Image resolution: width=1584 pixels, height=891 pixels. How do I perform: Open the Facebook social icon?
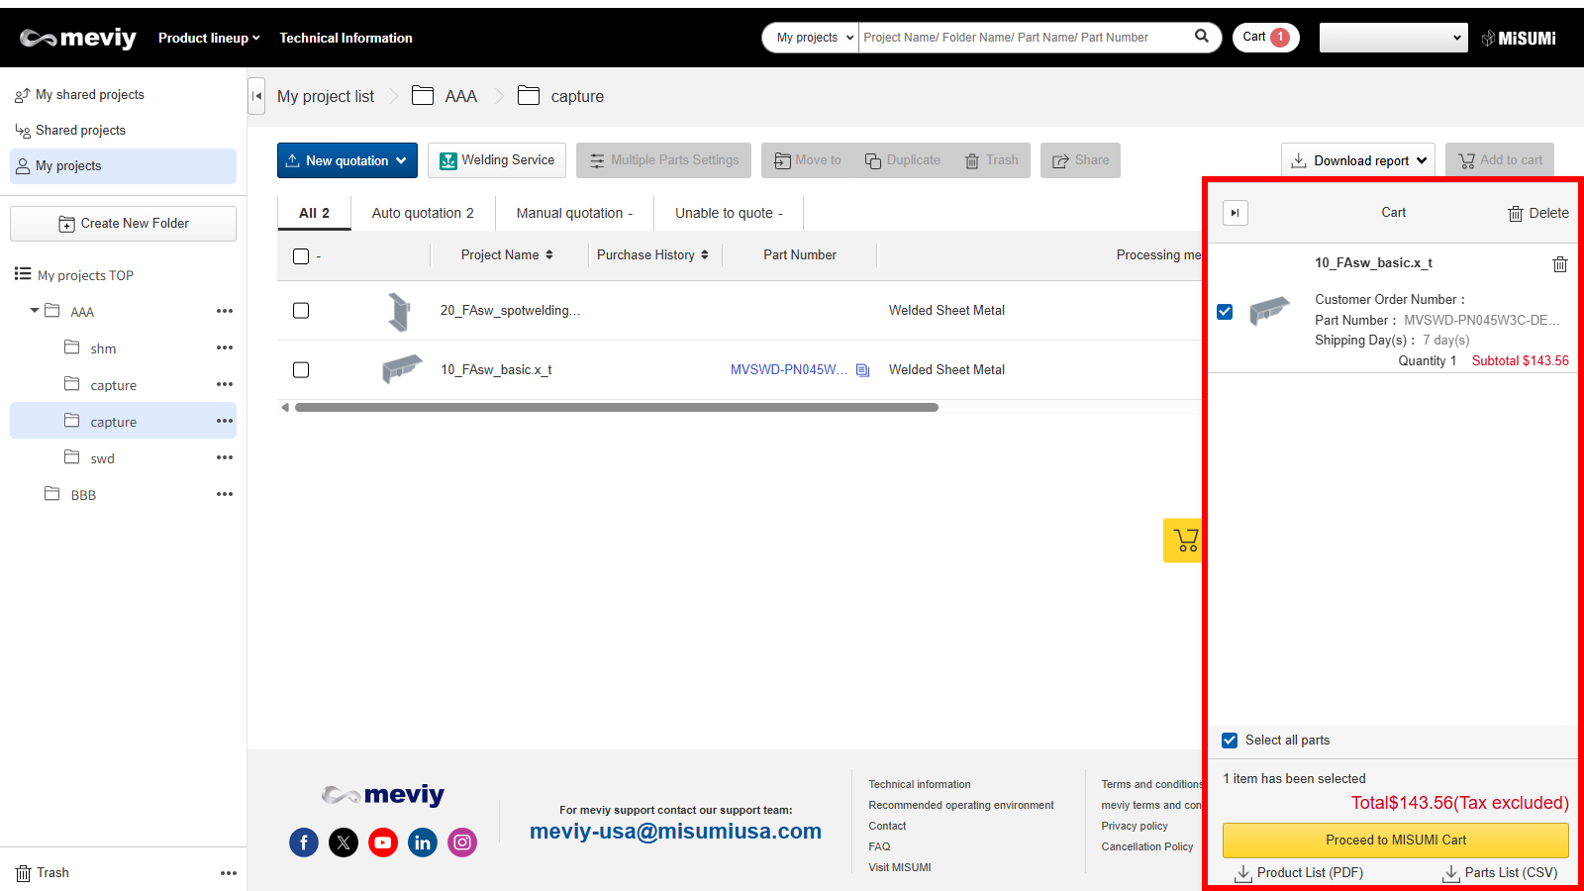[x=304, y=842]
